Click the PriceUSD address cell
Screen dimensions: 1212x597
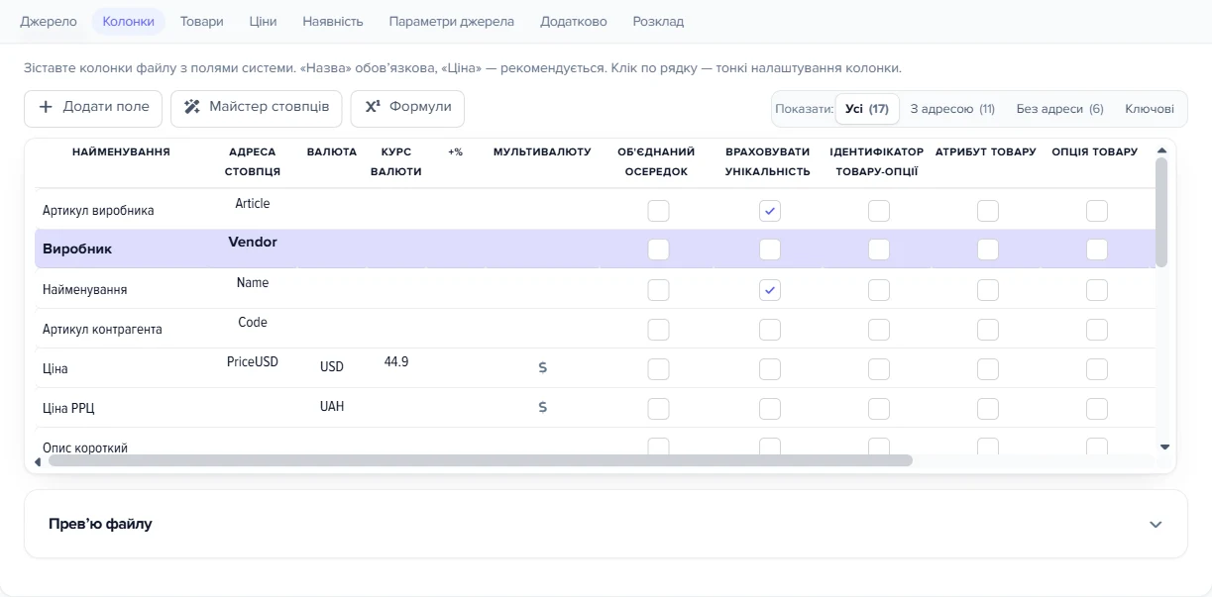coord(253,362)
